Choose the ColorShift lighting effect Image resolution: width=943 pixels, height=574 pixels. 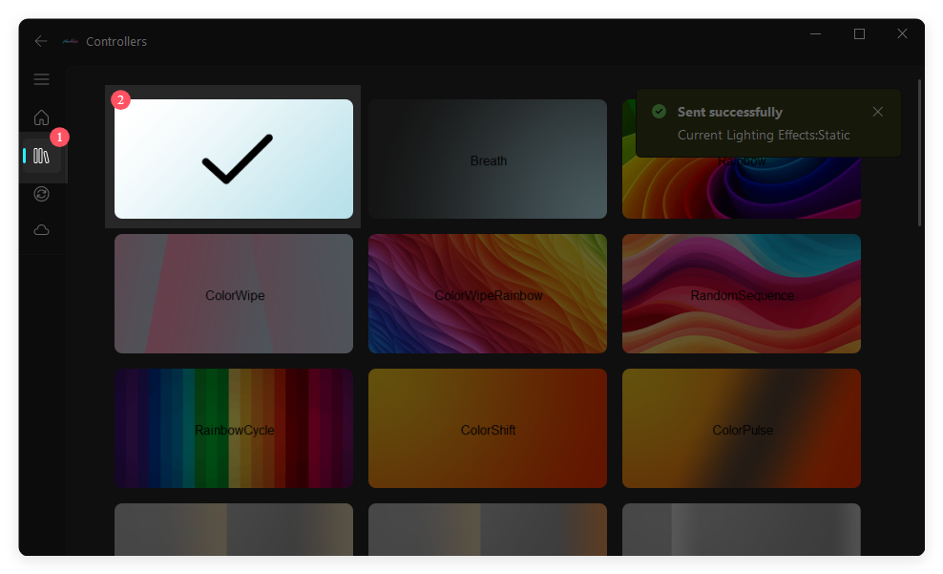488,429
